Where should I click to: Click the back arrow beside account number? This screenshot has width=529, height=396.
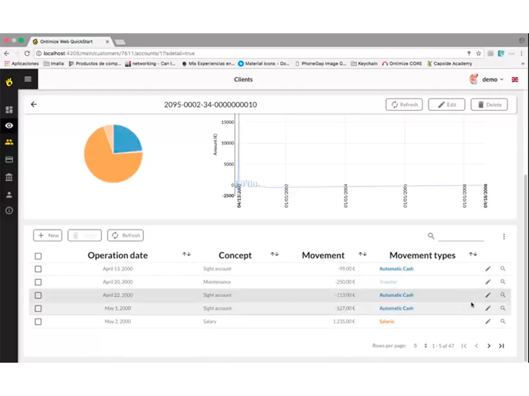click(x=34, y=105)
